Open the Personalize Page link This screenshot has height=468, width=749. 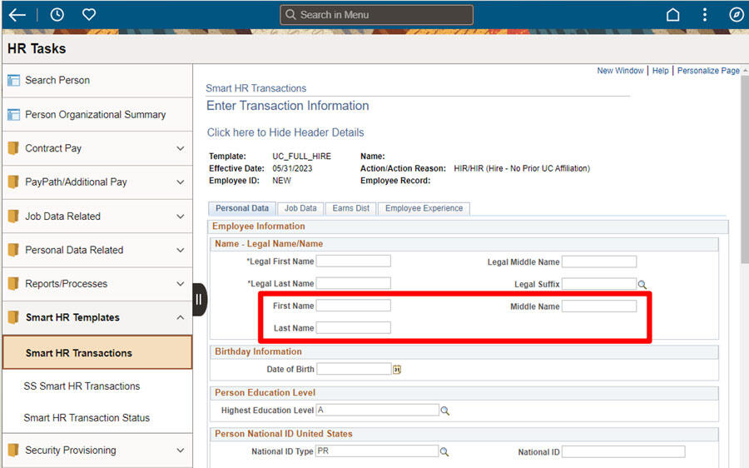click(708, 71)
